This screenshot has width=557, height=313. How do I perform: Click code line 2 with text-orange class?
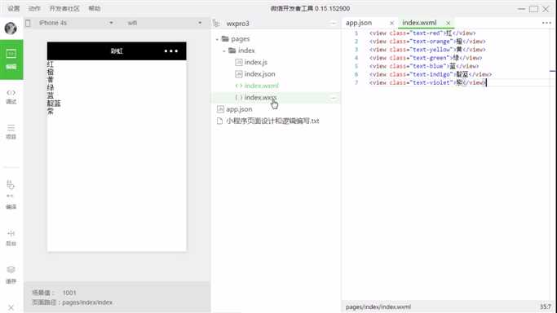click(x=427, y=42)
